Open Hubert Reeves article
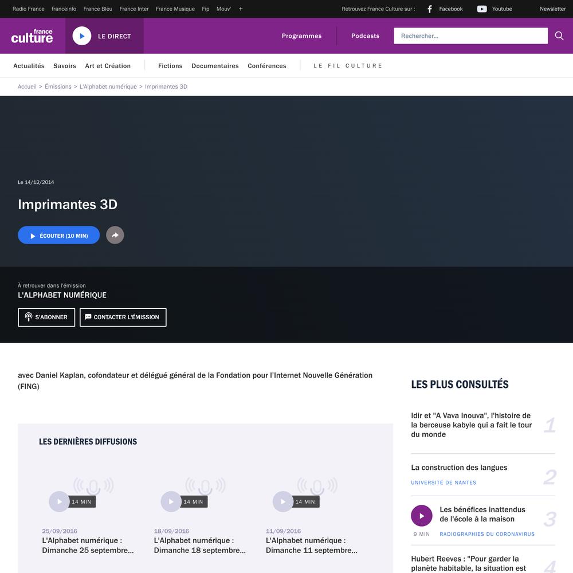Viewport: 573px width, 573px height. coord(469,563)
